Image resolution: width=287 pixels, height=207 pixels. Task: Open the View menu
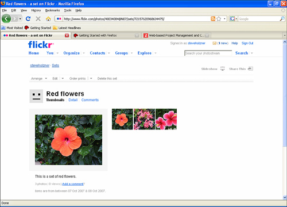coord(24,10)
